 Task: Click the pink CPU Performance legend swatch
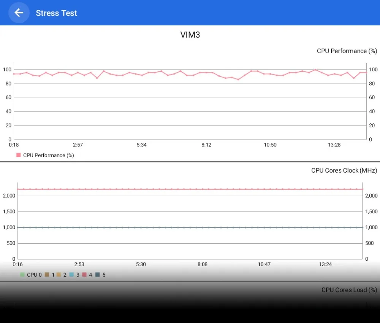click(18, 155)
